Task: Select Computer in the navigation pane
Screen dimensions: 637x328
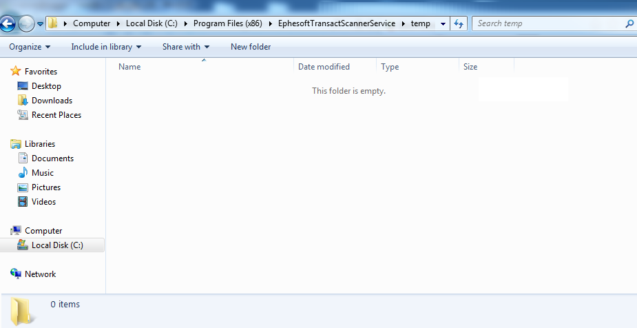Action: pos(43,231)
